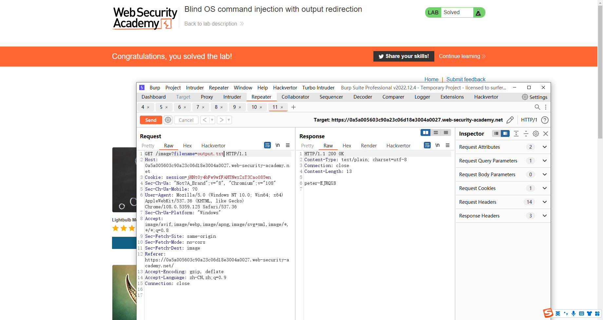Click the Repeater request settings gear icon
The image size is (603, 320).
tap(168, 120)
